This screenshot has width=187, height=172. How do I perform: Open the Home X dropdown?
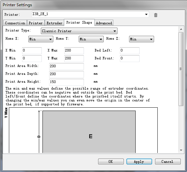pyautogui.click(x=41, y=39)
